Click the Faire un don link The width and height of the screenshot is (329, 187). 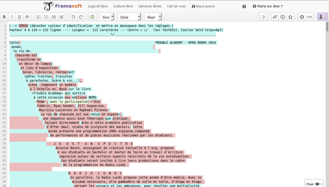tap(267, 6)
